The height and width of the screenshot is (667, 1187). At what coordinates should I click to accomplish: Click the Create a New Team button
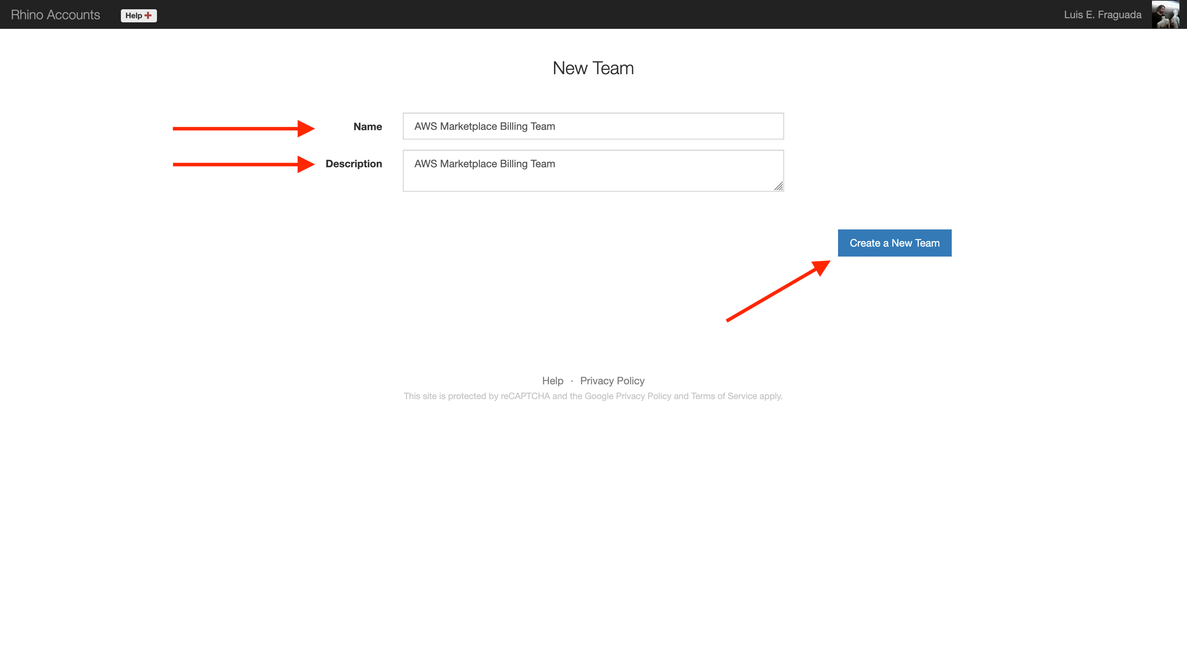pos(894,243)
